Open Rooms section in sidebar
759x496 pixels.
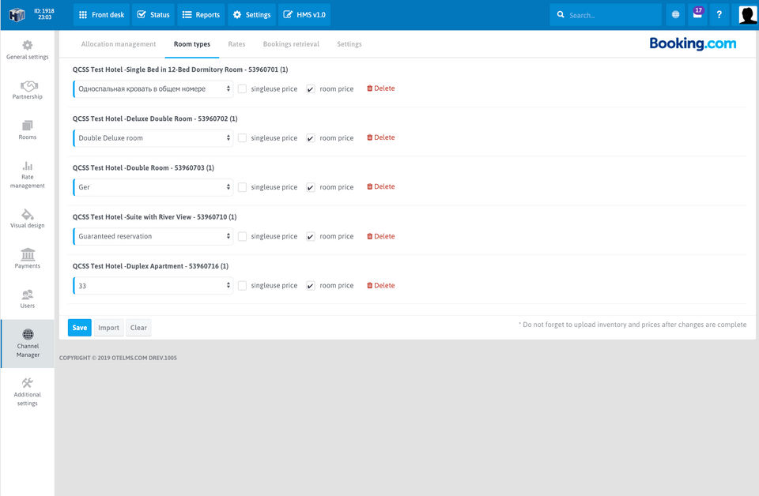28,130
